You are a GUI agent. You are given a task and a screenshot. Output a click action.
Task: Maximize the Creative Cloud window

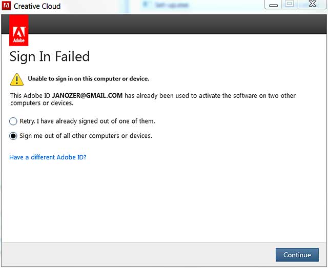click(290, 4)
